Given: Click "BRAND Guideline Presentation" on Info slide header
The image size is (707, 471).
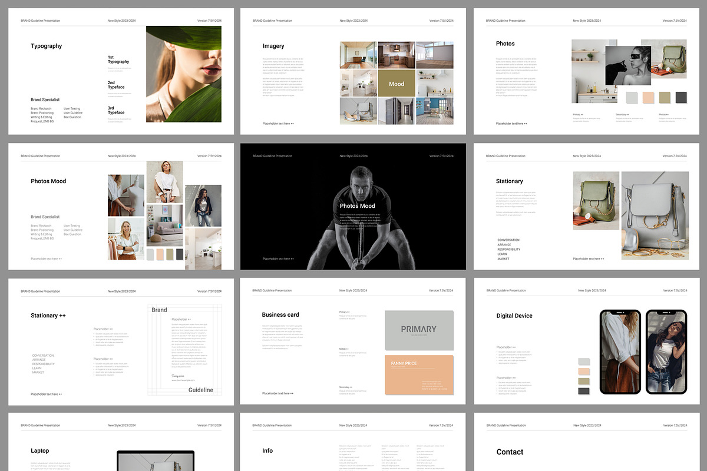Looking at the screenshot, I should 272,425.
